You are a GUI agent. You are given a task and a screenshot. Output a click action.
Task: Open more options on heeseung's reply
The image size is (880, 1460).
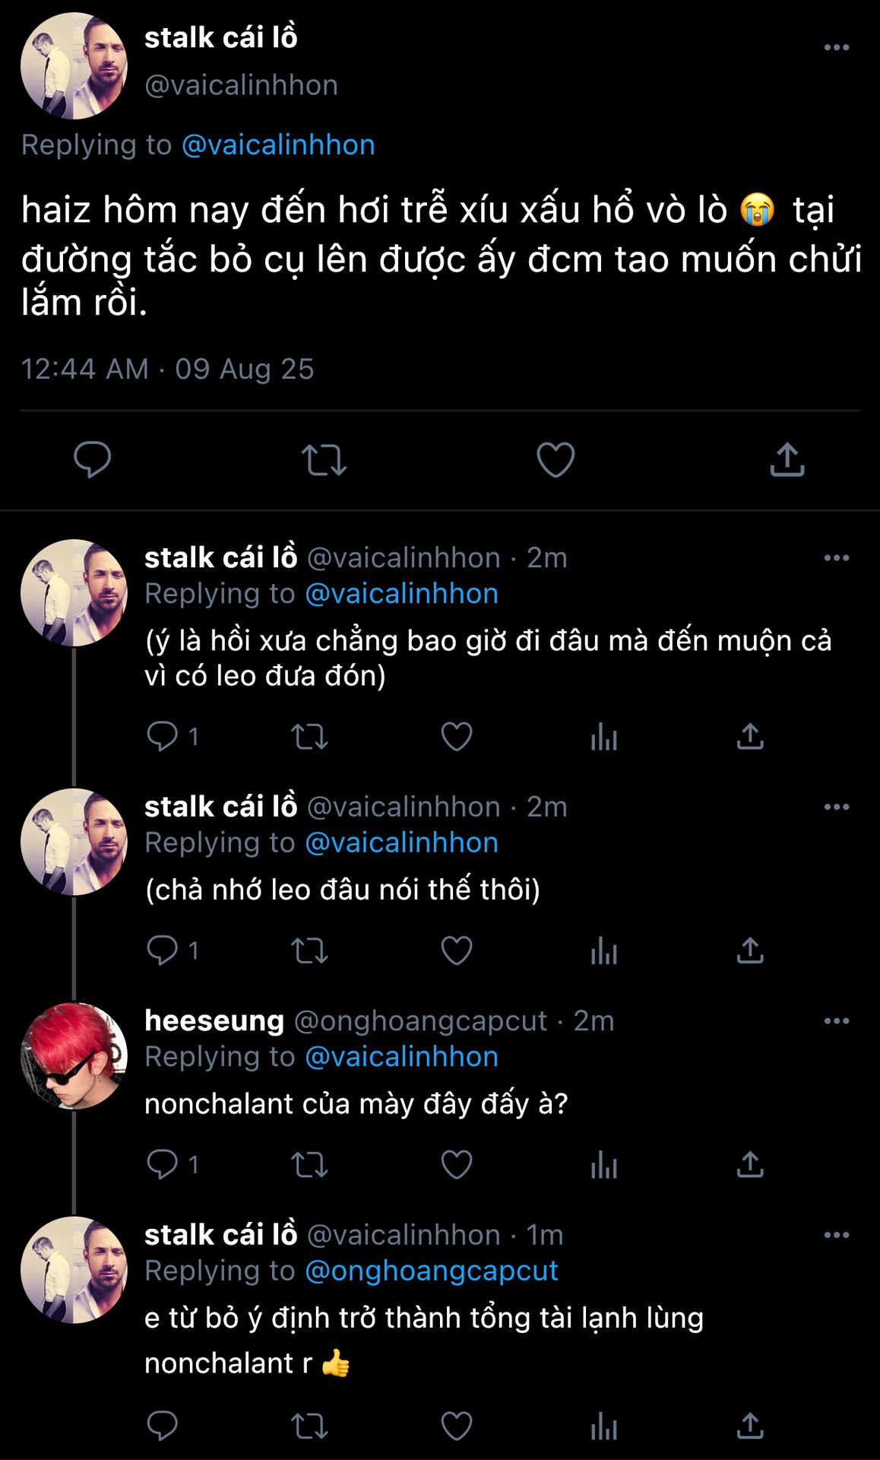tap(836, 1020)
